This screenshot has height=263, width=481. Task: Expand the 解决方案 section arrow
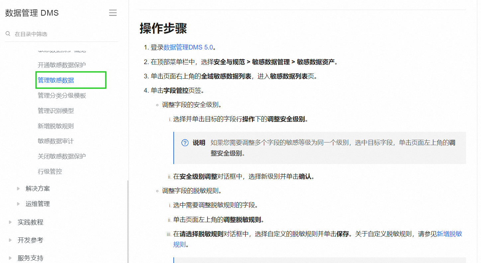pyautogui.click(x=19, y=189)
